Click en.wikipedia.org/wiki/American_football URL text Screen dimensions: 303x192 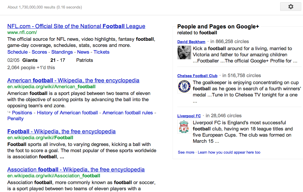coord(51,87)
